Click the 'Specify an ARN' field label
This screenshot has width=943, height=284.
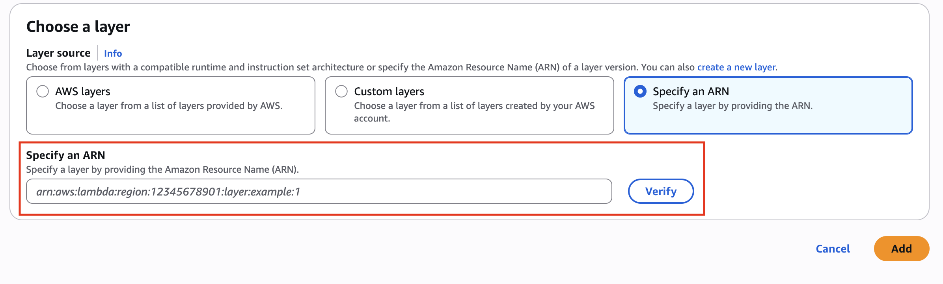tap(65, 155)
